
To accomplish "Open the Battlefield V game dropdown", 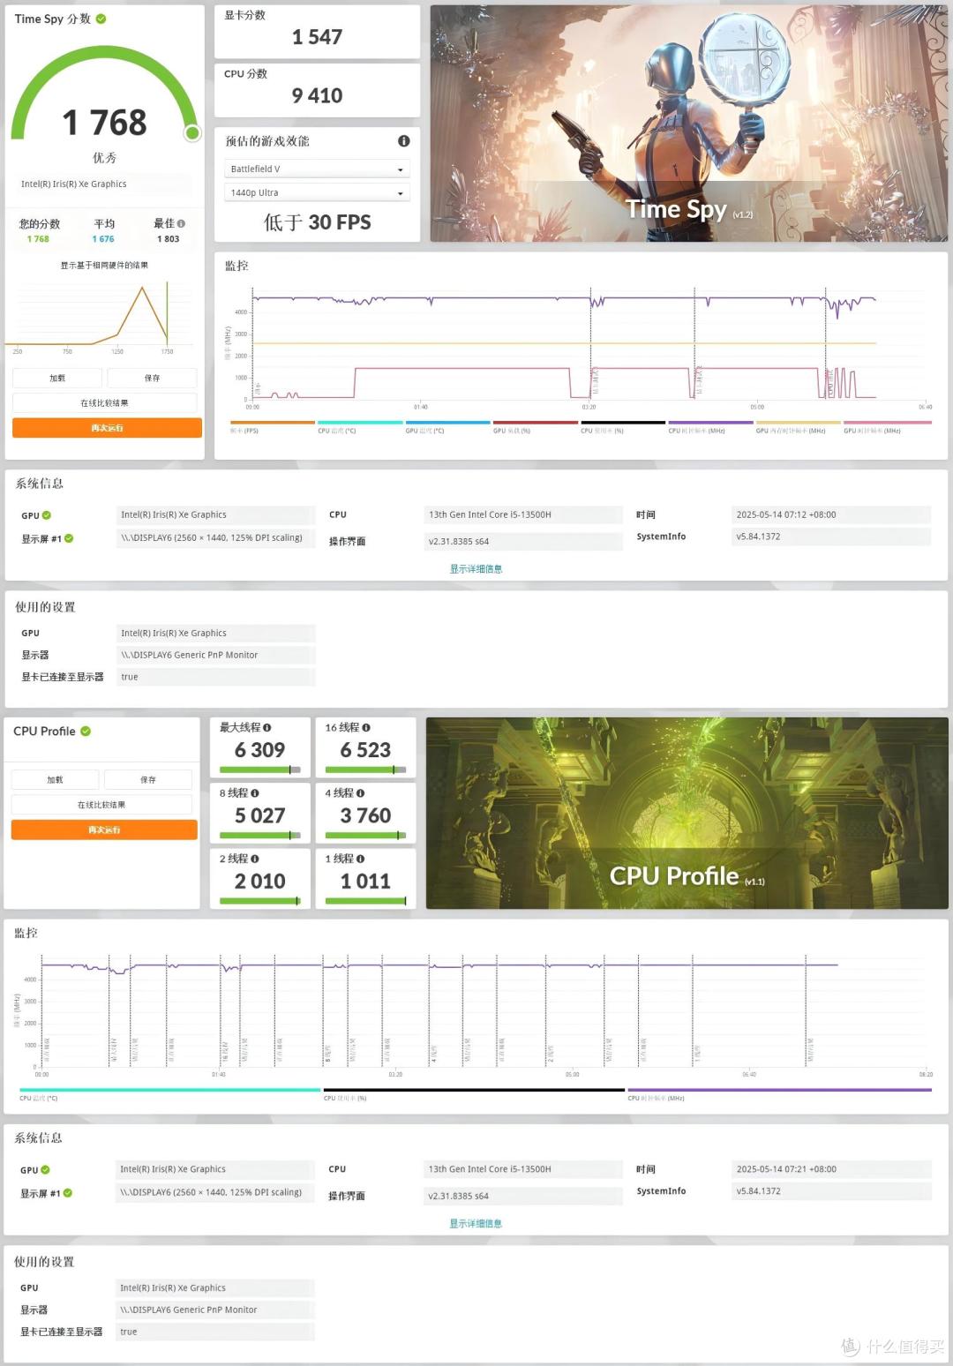I will pyautogui.click(x=317, y=169).
